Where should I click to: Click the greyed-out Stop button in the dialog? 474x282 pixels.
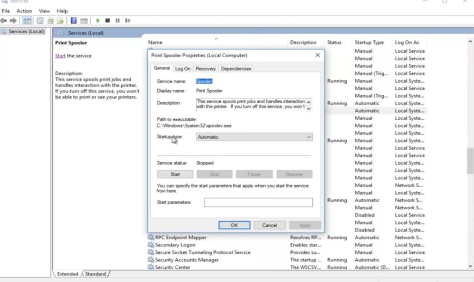[214, 174]
